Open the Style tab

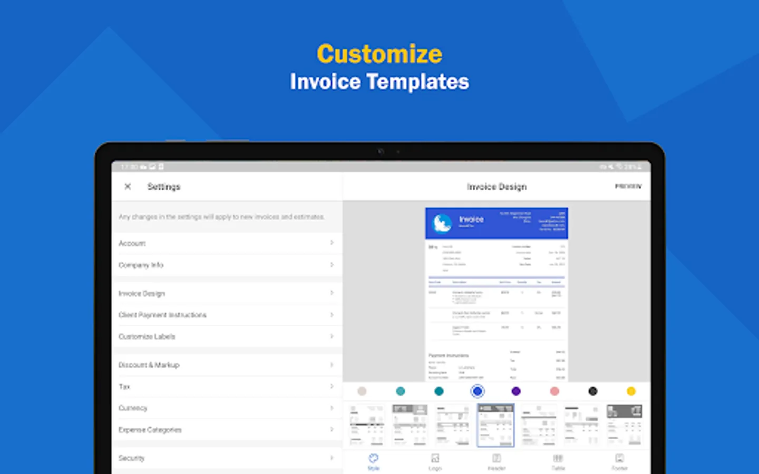point(373,462)
